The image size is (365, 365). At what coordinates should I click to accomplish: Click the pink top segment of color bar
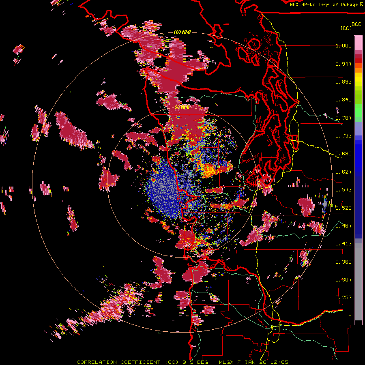(x=358, y=43)
